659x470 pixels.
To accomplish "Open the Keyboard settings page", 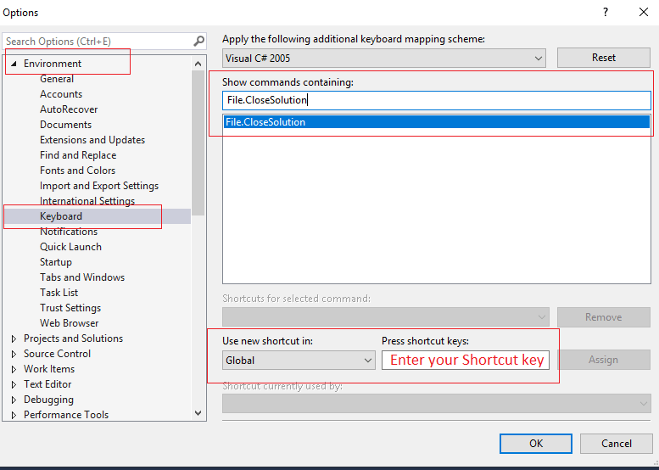I will (61, 216).
